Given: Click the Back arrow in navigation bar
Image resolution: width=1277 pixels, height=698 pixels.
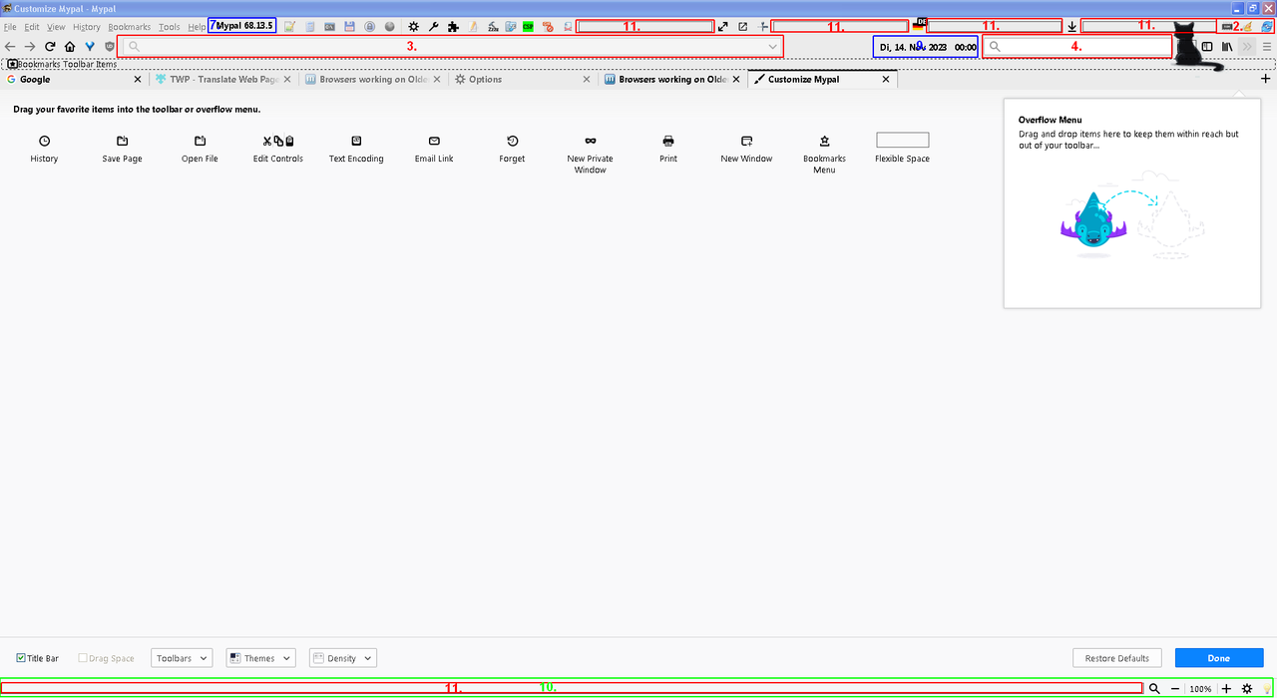Looking at the screenshot, I should pos(10,46).
